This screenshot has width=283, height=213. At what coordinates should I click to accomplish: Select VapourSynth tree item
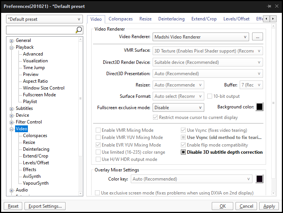point(36,183)
